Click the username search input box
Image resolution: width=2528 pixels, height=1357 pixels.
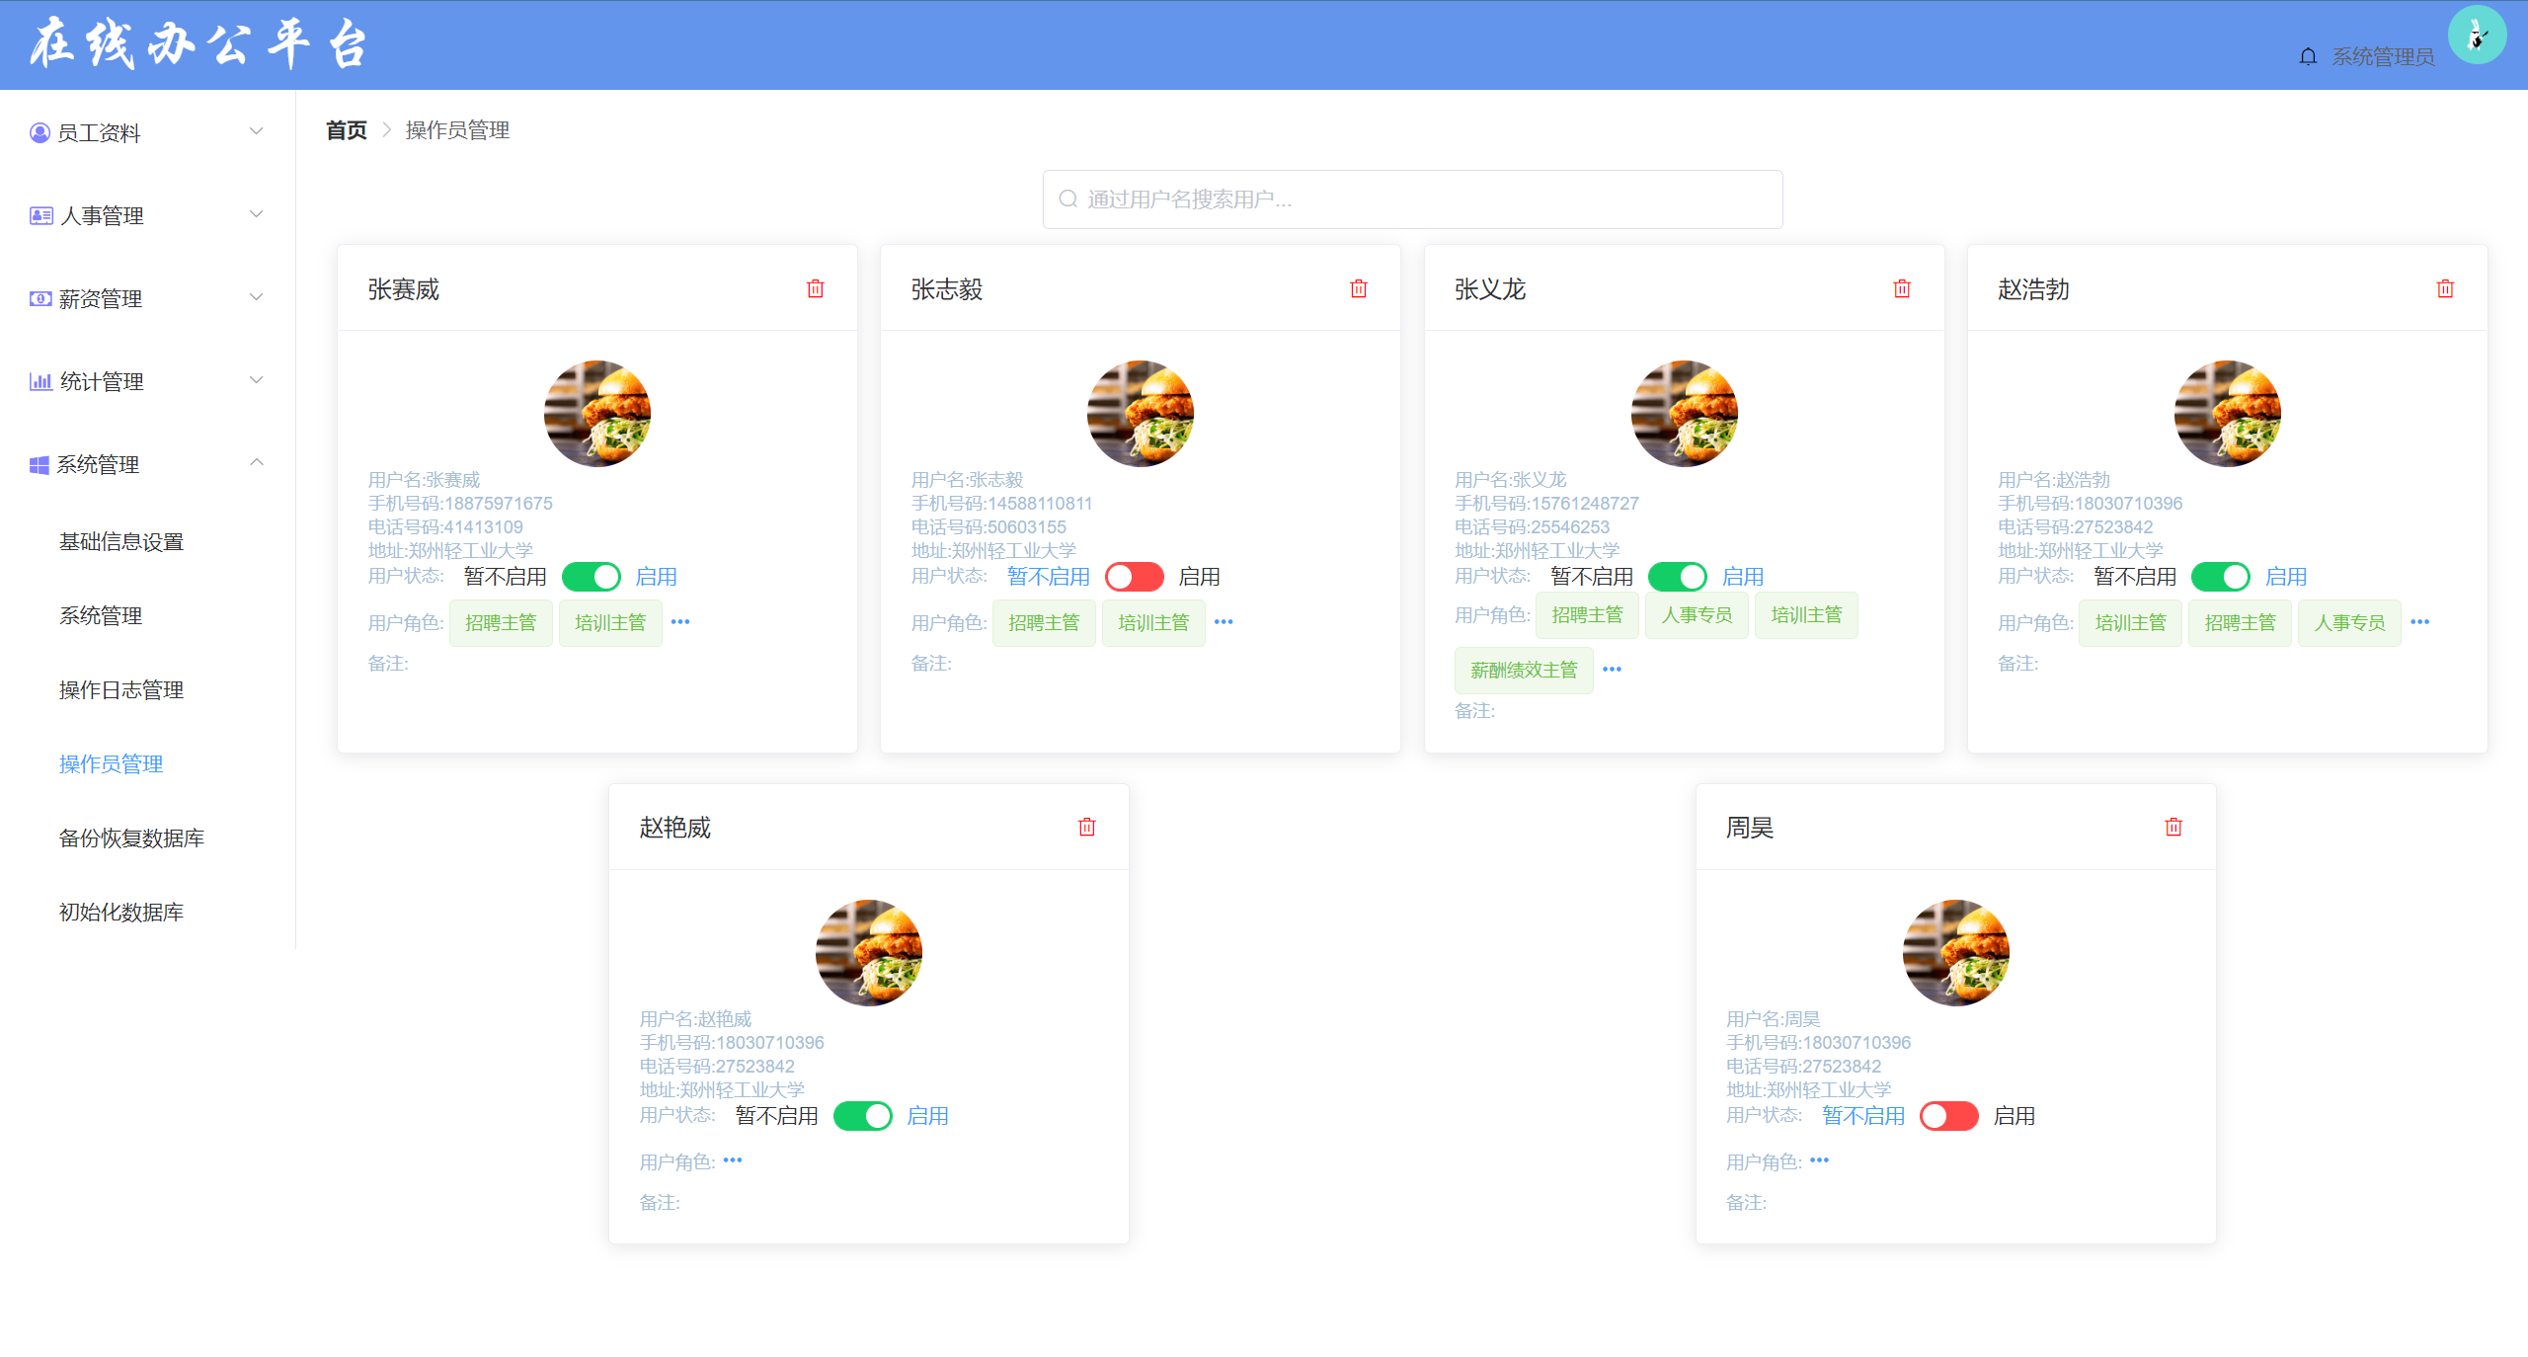tap(1412, 200)
